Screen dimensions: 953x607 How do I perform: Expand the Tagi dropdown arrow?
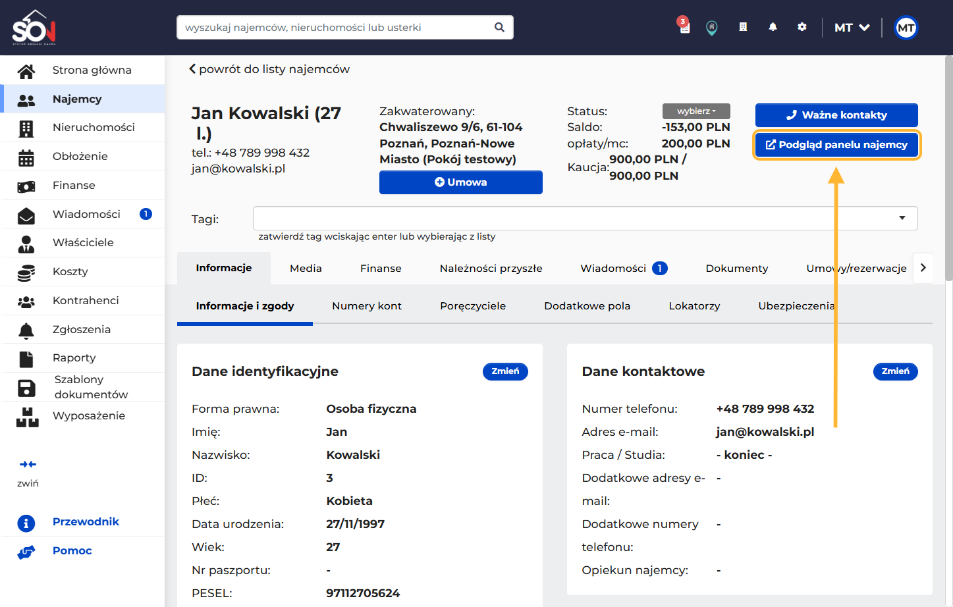(x=902, y=218)
